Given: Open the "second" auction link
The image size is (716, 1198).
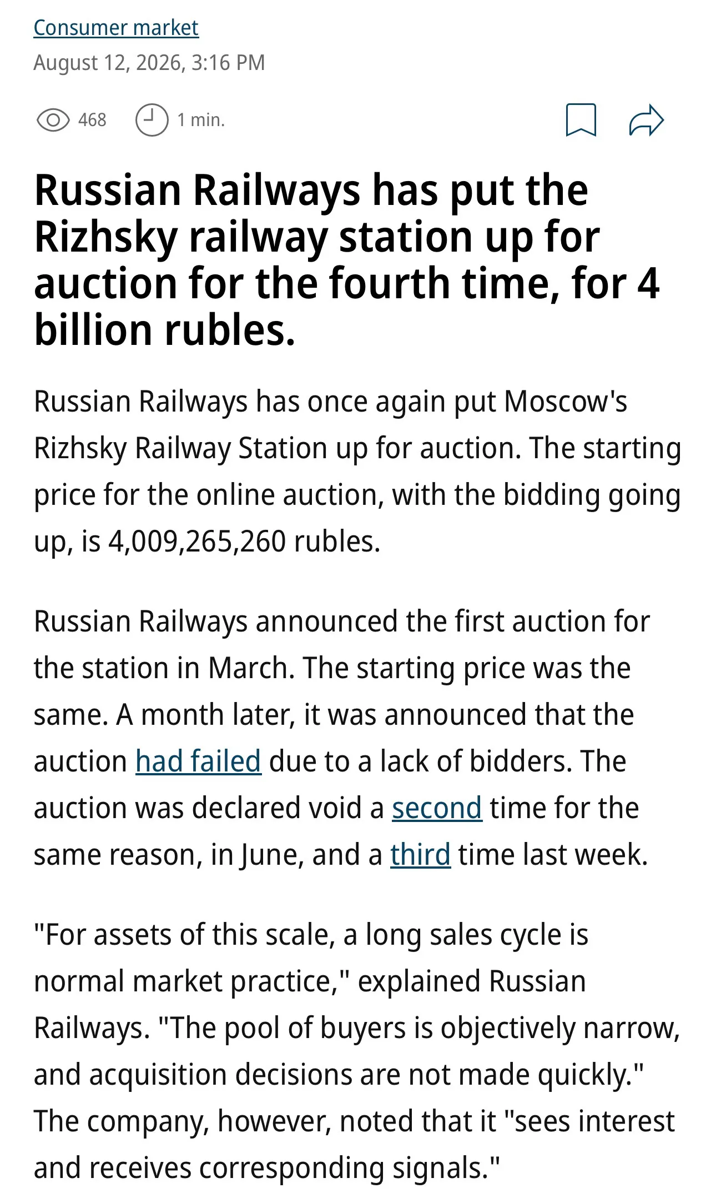Looking at the screenshot, I should point(437,808).
